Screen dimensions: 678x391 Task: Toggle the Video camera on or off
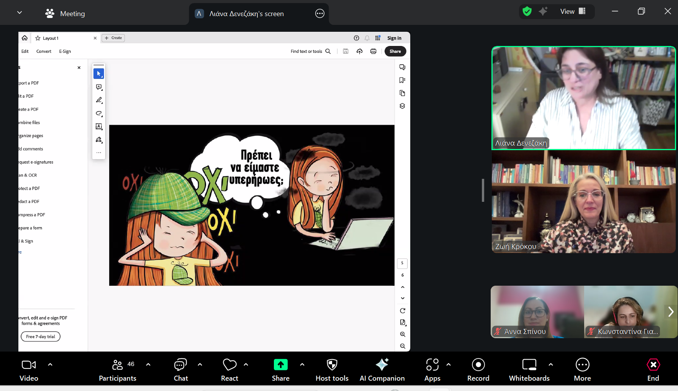coord(29,370)
